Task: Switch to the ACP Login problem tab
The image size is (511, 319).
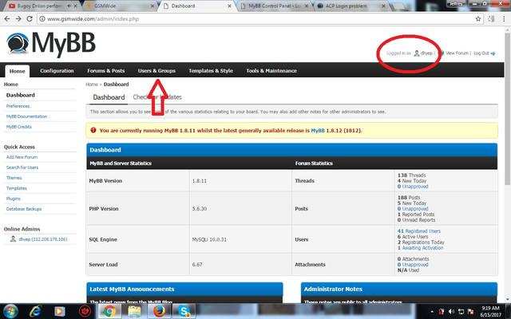Action: click(x=351, y=6)
